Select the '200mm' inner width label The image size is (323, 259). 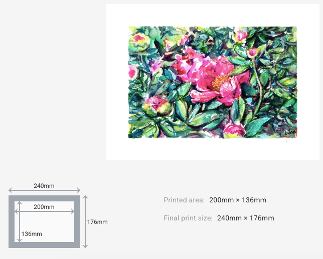44,207
